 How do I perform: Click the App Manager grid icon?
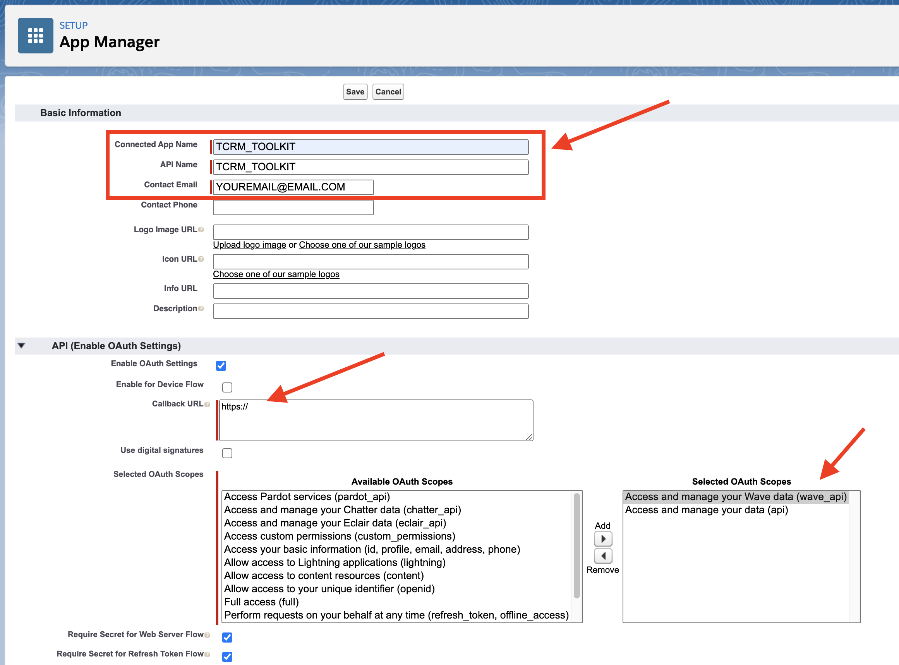[36, 36]
